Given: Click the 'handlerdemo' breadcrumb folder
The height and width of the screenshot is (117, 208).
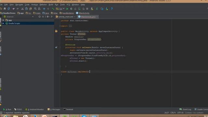Looking at the screenshot, I should 67,13.
